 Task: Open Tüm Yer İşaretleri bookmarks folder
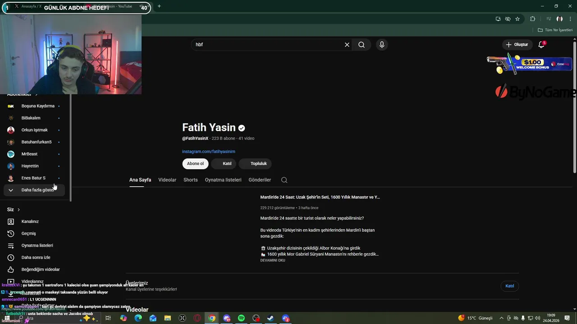[555, 30]
